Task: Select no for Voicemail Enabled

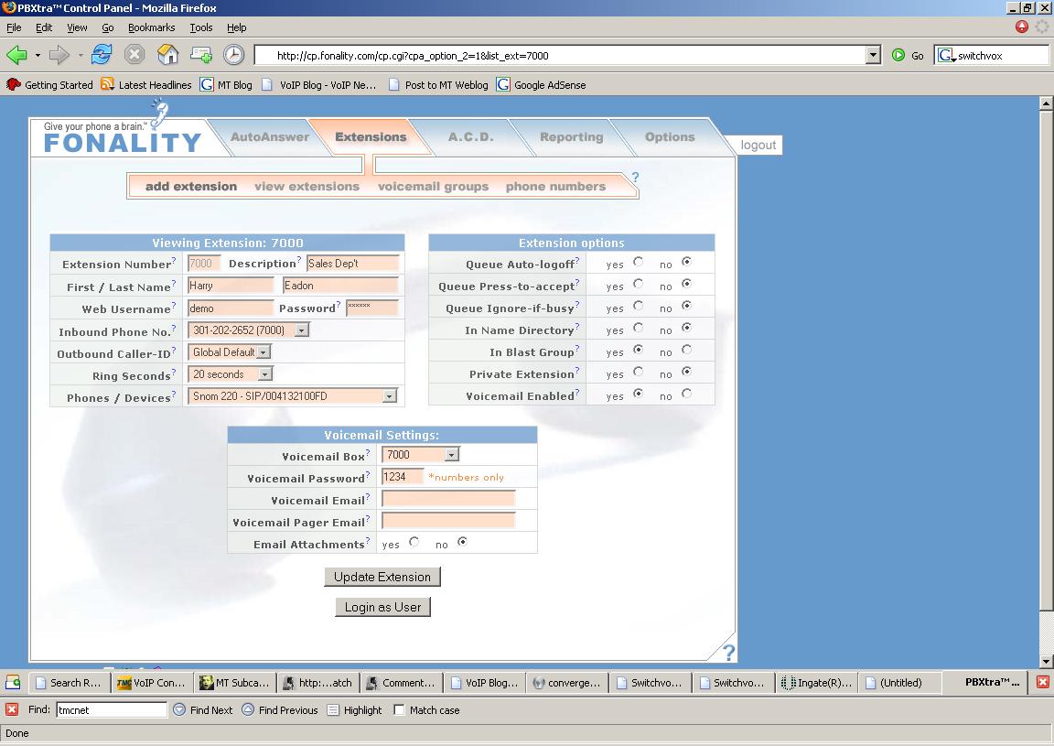Action: pos(686,395)
